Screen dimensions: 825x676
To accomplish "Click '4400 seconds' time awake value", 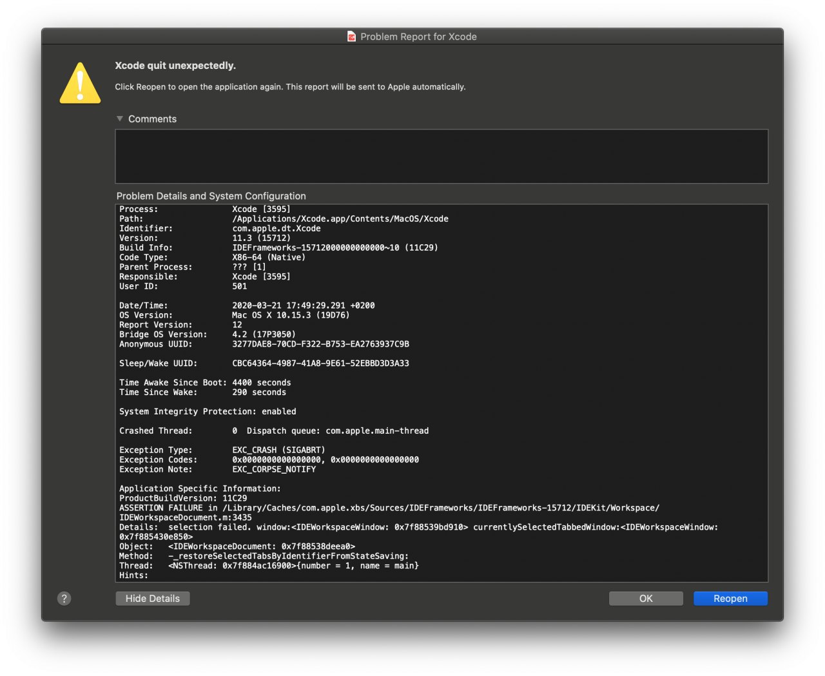I will [262, 383].
